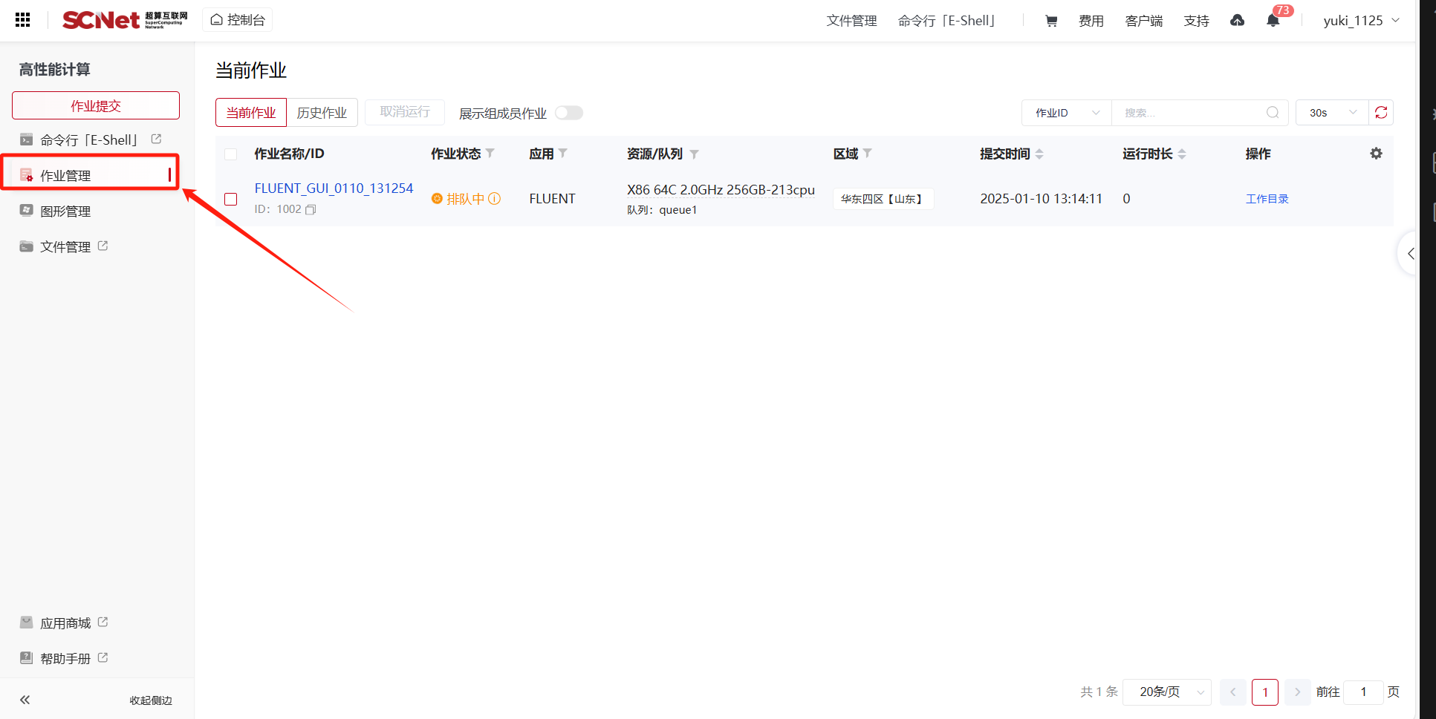
Task: Toggle the show group member jobs switch
Action: (569, 113)
